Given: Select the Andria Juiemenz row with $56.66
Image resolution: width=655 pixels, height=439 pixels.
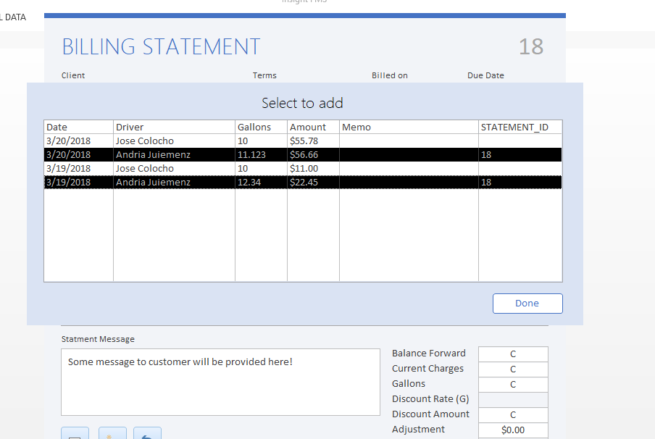Looking at the screenshot, I should (303, 154).
